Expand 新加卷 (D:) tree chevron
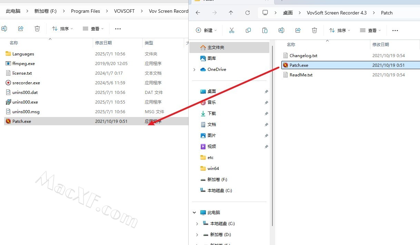Viewport: 420px width, 245px height. pos(197,235)
